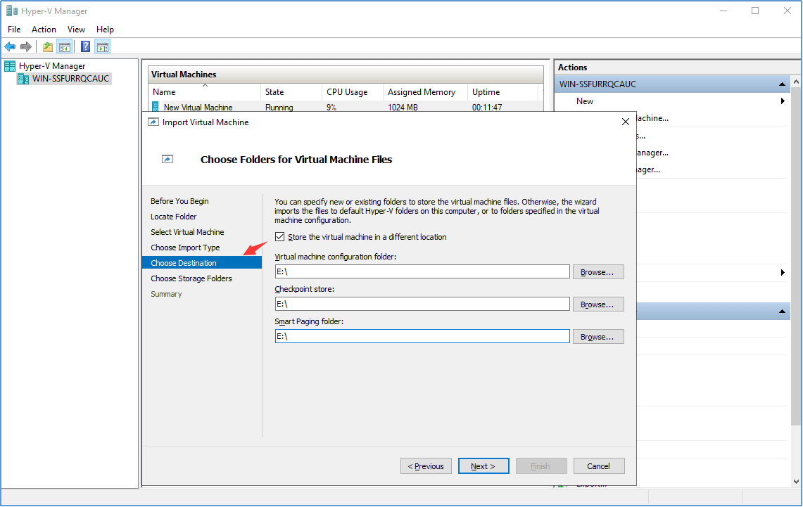Browse for Checkpoint store folder
This screenshot has height=507, width=803.
pyautogui.click(x=598, y=304)
